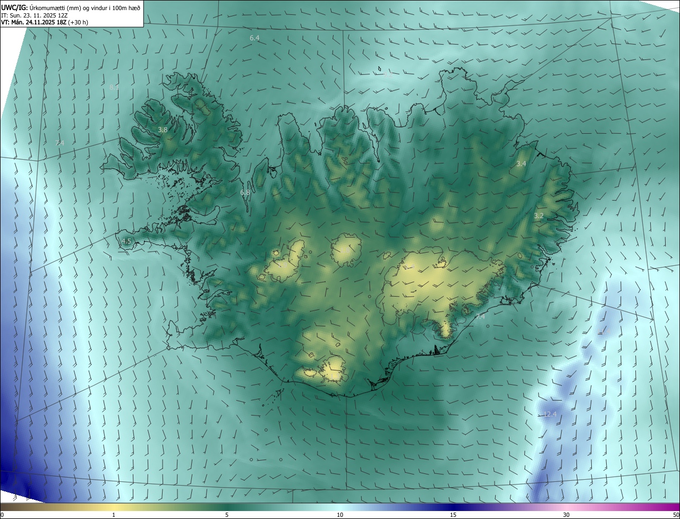This screenshot has width=680, height=519.
Task: Click the 0 tick on the colorbar
Action: tap(2, 515)
